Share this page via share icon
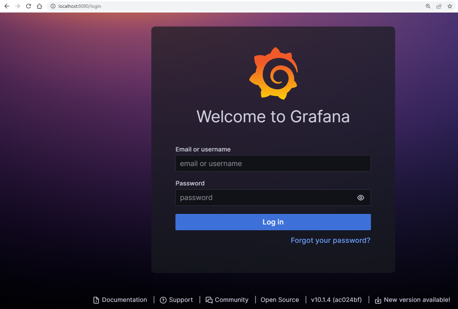Image resolution: width=458 pixels, height=309 pixels. point(439,6)
